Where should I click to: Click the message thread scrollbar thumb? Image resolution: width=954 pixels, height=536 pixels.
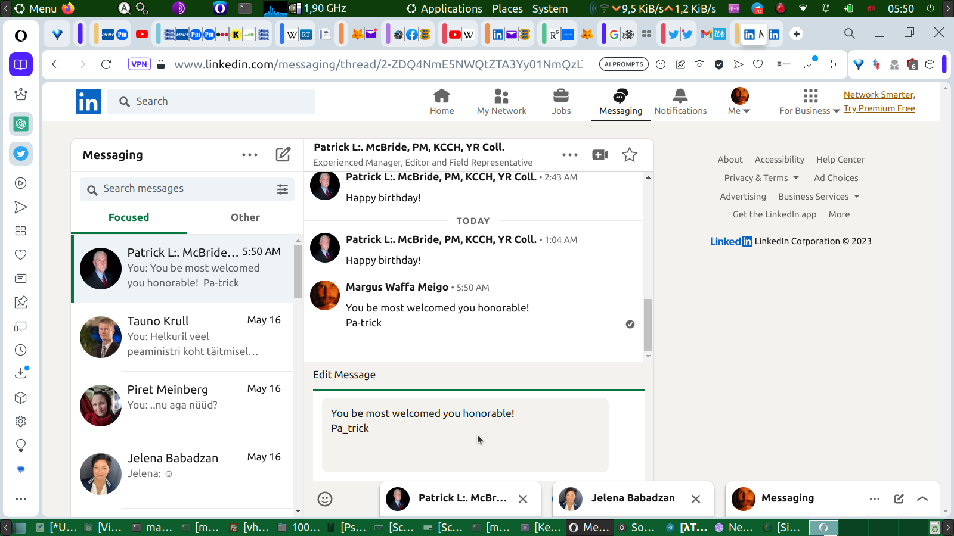click(648, 325)
